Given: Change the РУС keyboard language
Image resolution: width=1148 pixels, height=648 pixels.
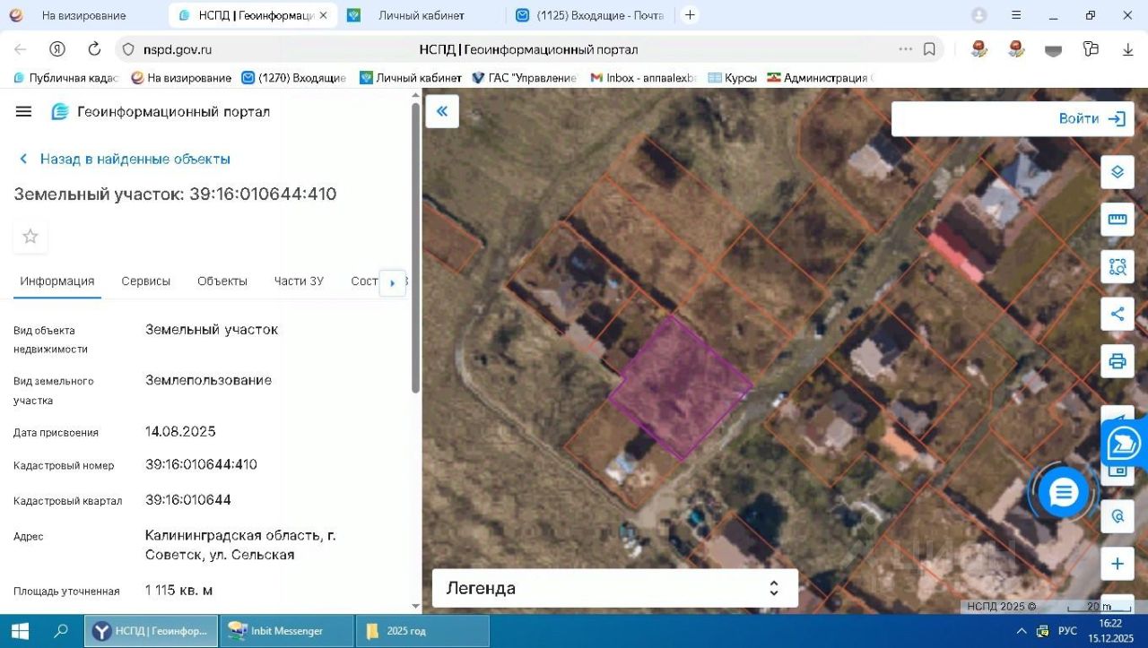Looking at the screenshot, I should point(1067,631).
